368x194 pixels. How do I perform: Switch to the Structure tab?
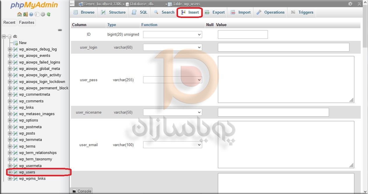tap(113, 12)
